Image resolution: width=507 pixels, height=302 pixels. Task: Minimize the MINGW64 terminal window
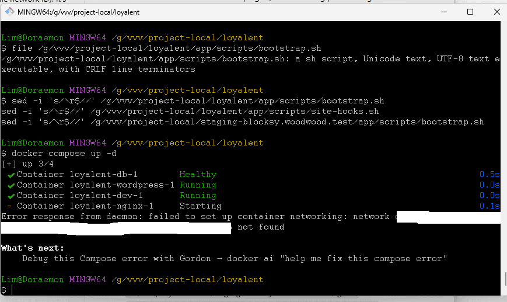click(x=444, y=12)
